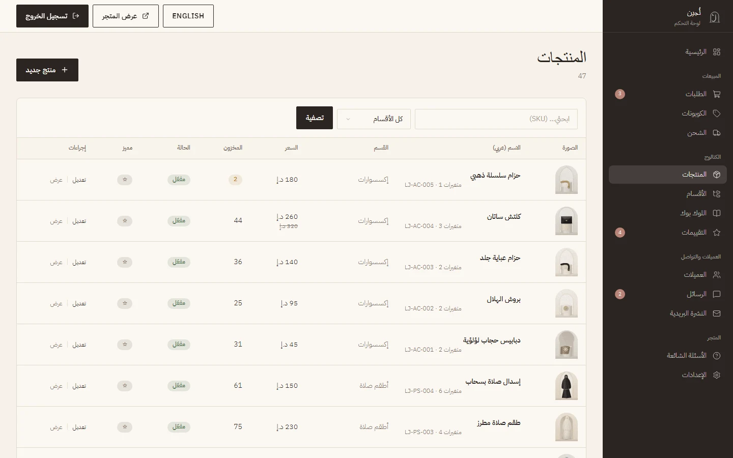Click عرض link for طقم صلاة مطرز
Image resolution: width=733 pixels, height=458 pixels.
[x=57, y=427]
